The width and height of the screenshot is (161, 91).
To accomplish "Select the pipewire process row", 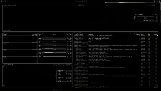I will 115,83.
